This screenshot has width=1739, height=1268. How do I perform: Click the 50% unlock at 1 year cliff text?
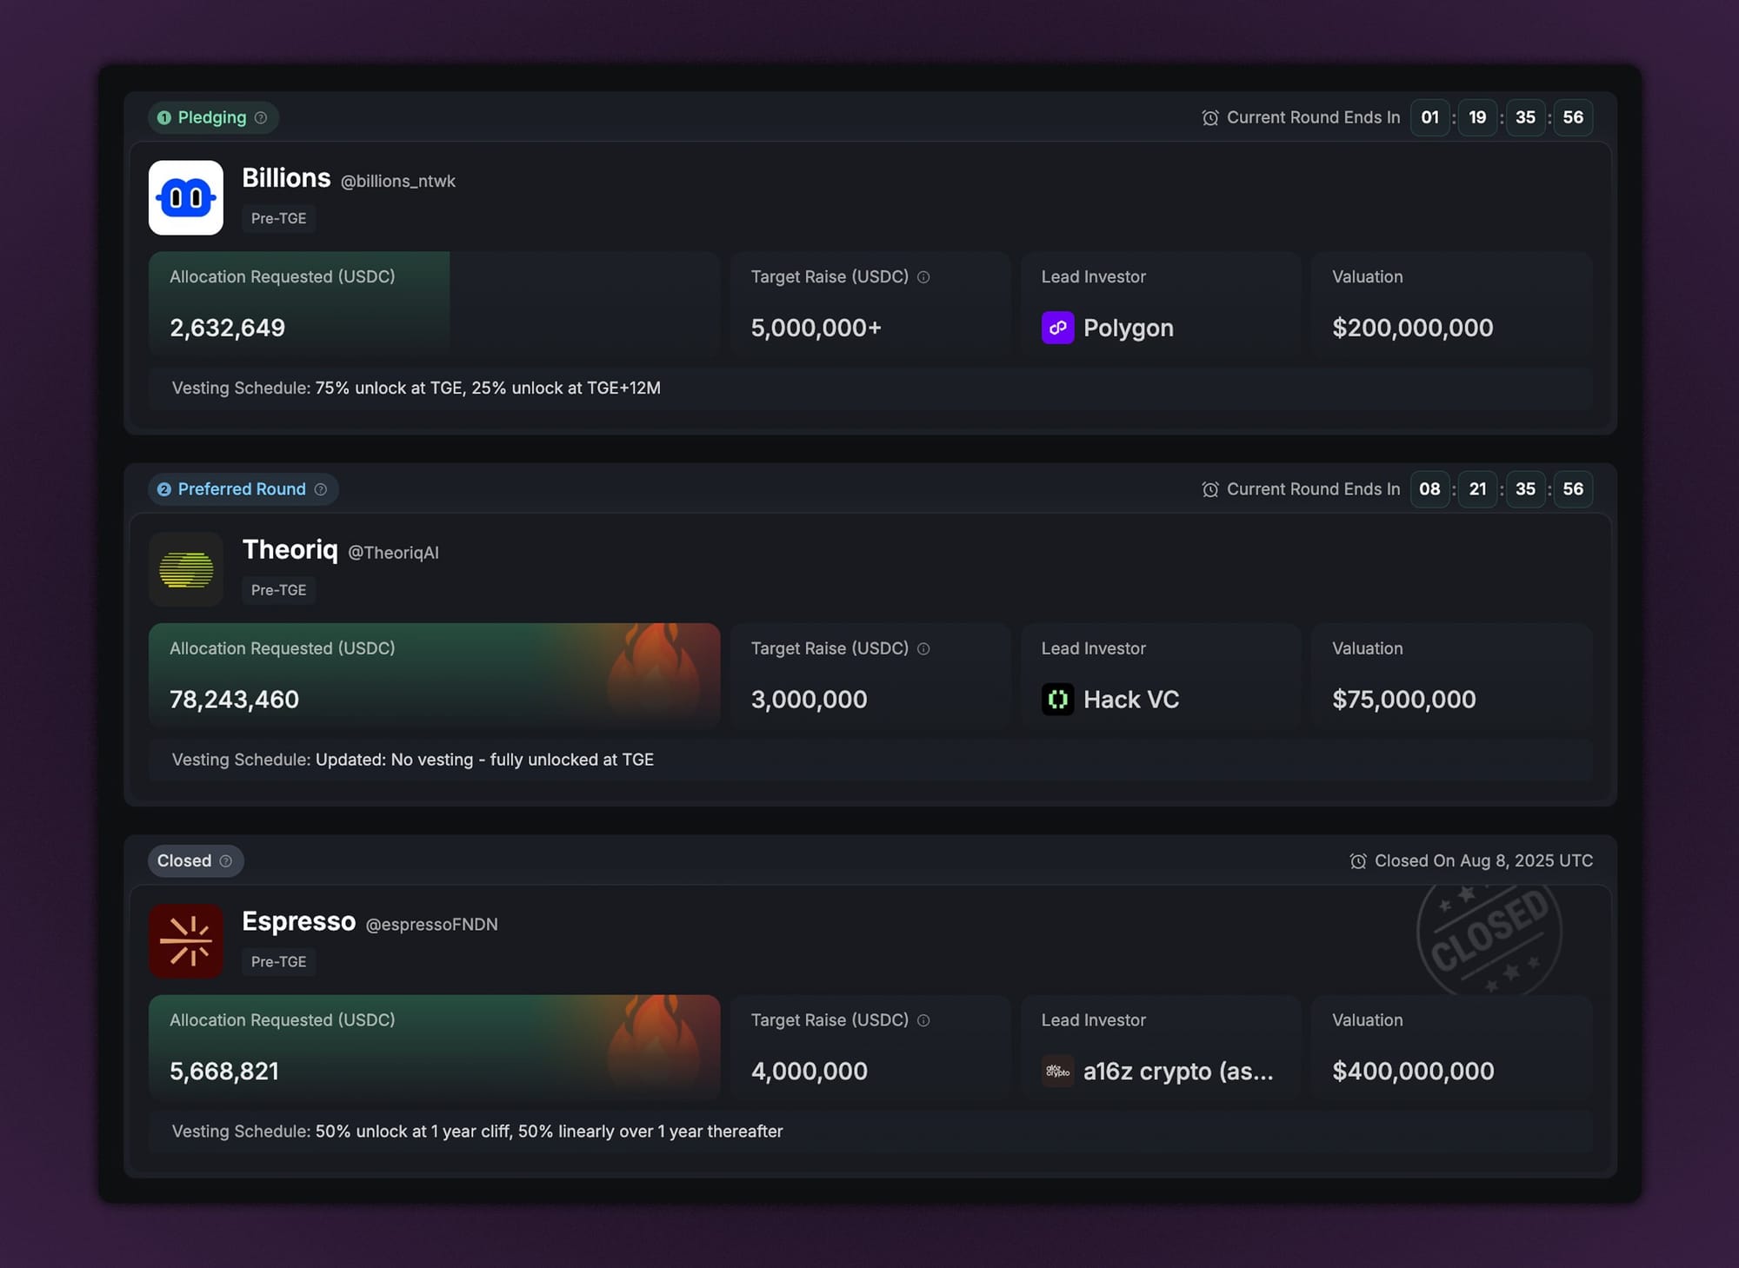pos(549,1132)
